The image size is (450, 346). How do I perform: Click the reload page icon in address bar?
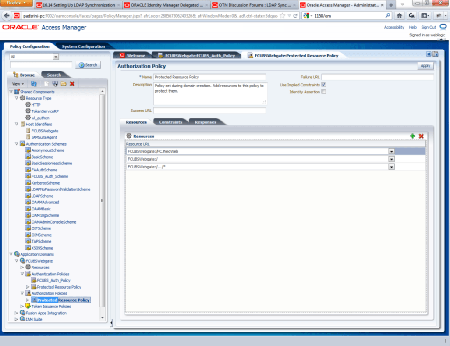click(x=295, y=16)
